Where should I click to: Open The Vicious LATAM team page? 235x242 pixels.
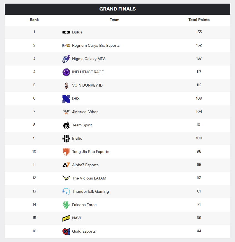89,178
